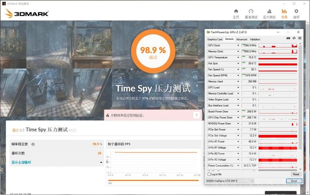Click the info icon beside 帧率稳定度
Screen dimensions: 310x195
tap(33, 144)
